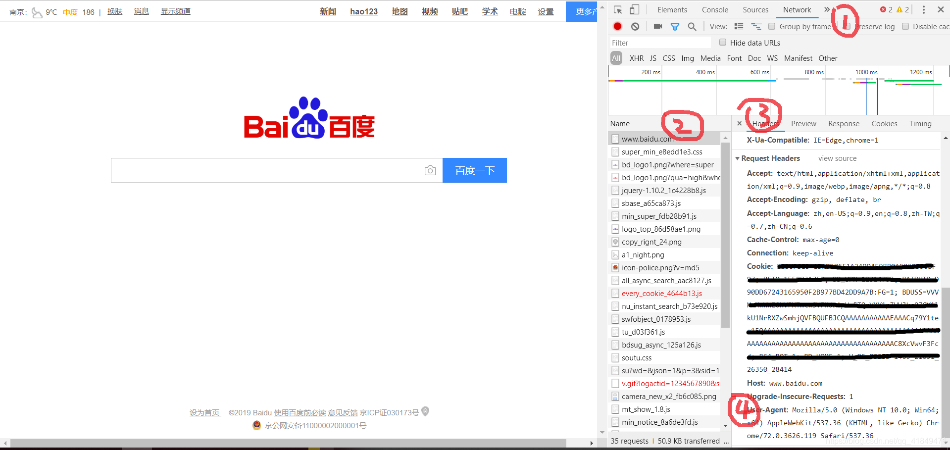Filter requests by XHR type
Viewport: 950px width, 450px height.
click(x=637, y=58)
